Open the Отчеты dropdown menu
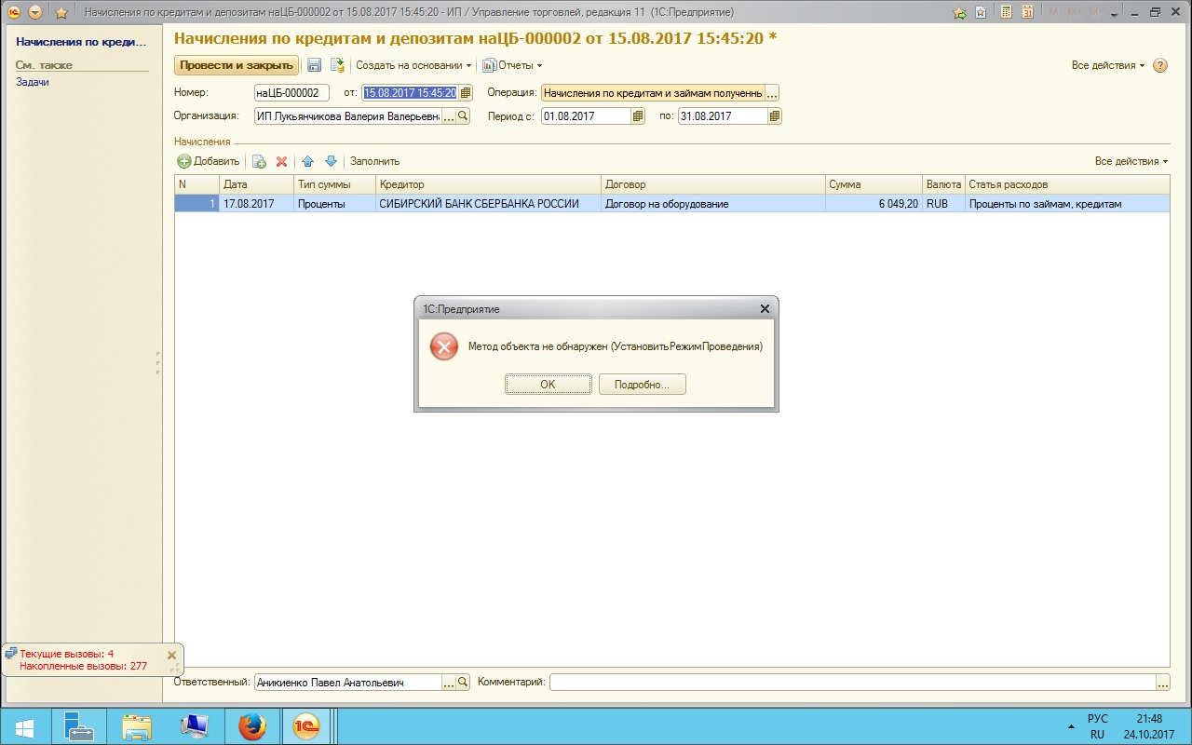1192x745 pixels. [x=512, y=65]
